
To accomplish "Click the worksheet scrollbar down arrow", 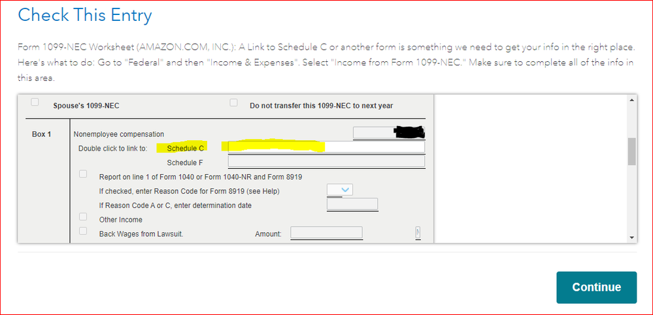I will (632, 237).
